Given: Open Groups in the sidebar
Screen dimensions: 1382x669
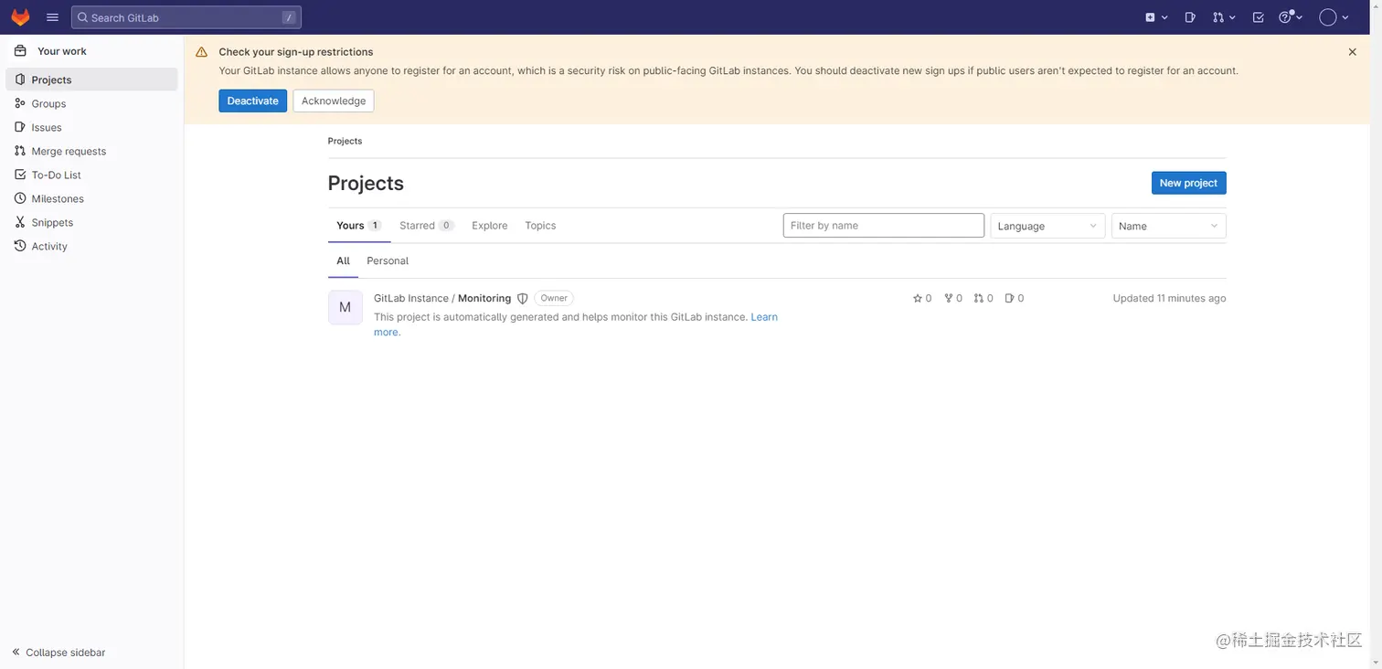Looking at the screenshot, I should tap(91, 103).
